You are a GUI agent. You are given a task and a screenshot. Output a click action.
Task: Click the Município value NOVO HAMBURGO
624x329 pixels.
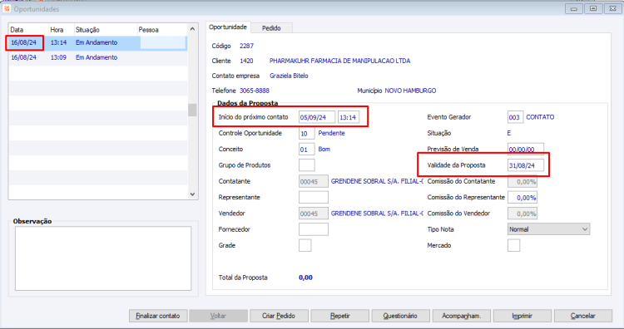pos(410,91)
